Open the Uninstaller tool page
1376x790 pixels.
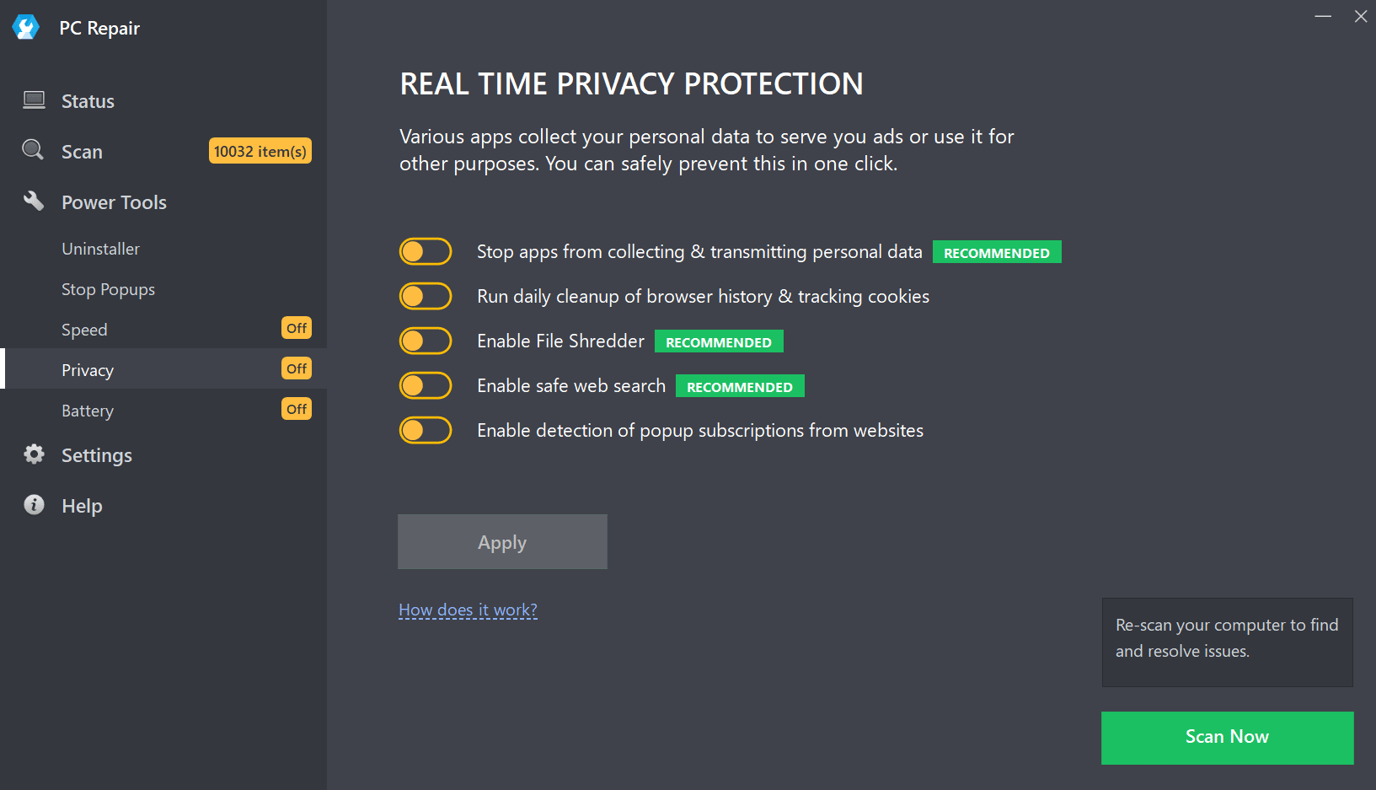(x=100, y=249)
